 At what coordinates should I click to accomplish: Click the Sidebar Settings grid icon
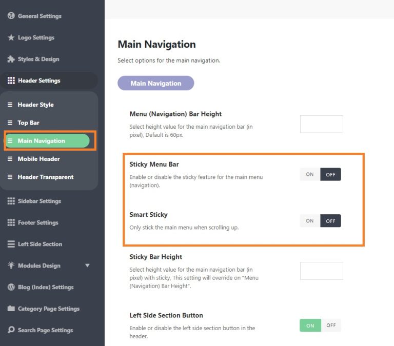(x=11, y=201)
